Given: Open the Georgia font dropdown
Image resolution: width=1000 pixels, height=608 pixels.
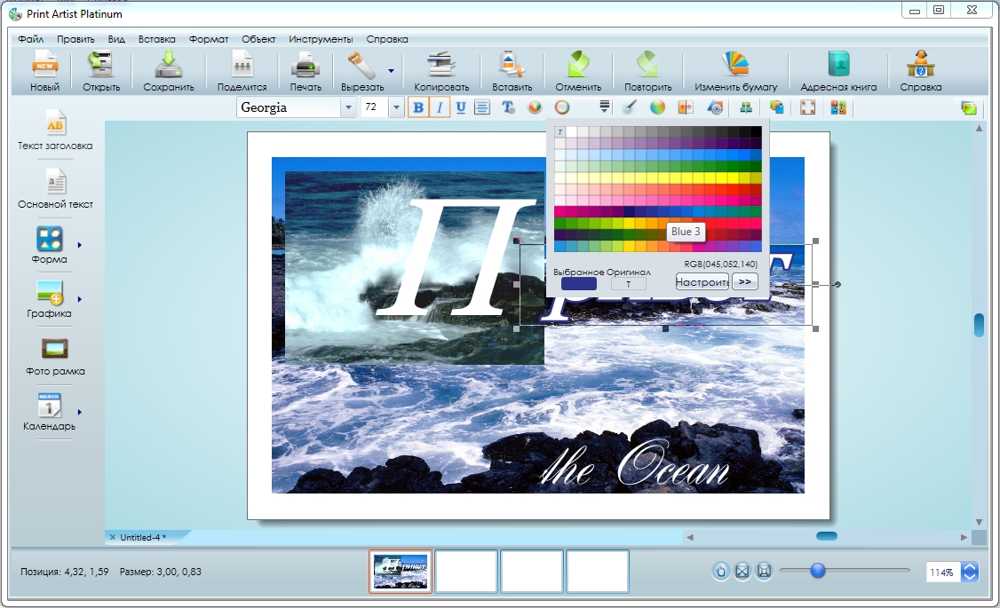Looking at the screenshot, I should [349, 107].
